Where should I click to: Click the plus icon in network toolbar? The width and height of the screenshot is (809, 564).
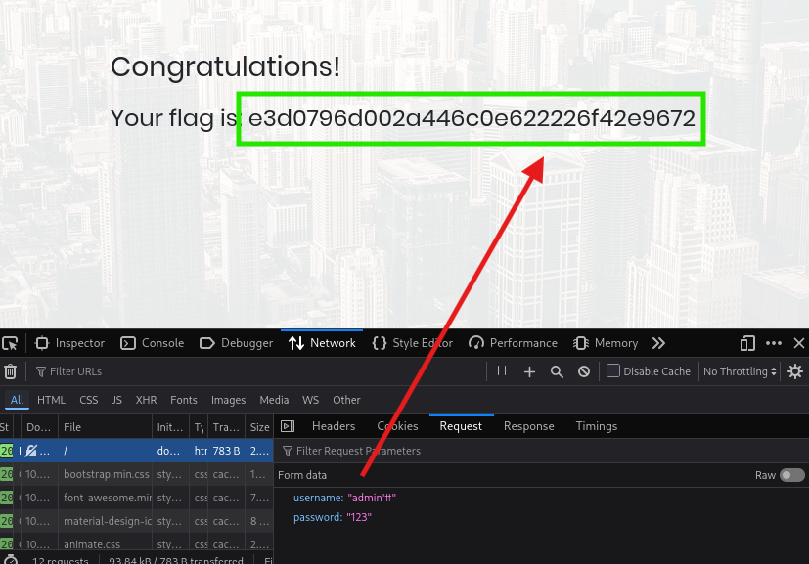[x=529, y=371]
